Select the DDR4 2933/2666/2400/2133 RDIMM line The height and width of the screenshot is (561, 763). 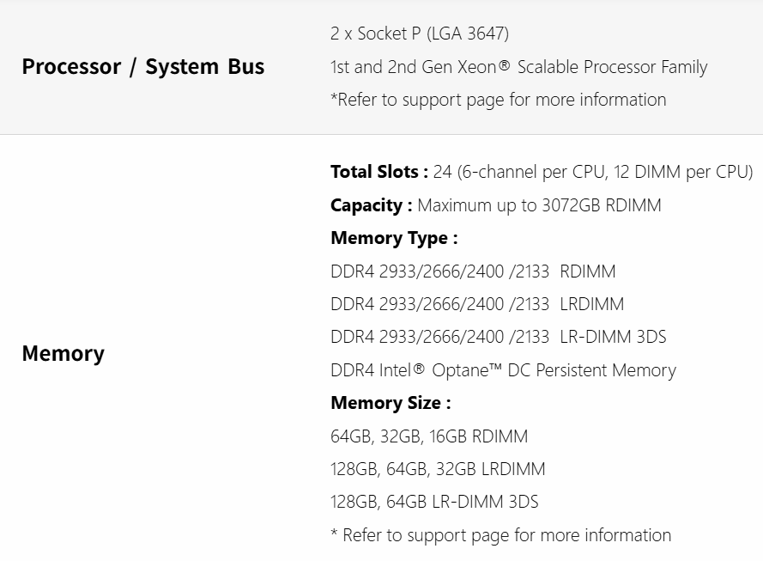(x=473, y=271)
